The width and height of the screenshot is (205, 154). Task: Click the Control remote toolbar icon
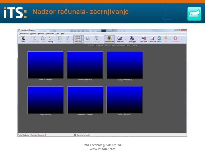(x=67, y=39)
